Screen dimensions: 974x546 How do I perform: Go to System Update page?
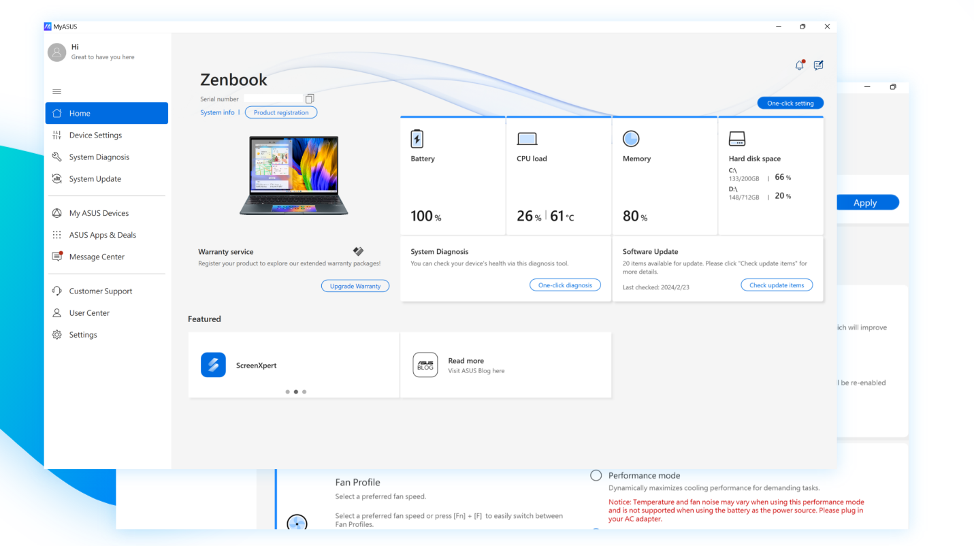coord(107,178)
